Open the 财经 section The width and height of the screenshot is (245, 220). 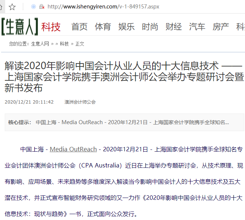174,27
